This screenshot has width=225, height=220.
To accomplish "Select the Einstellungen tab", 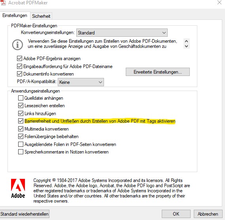I will [x=15, y=15].
